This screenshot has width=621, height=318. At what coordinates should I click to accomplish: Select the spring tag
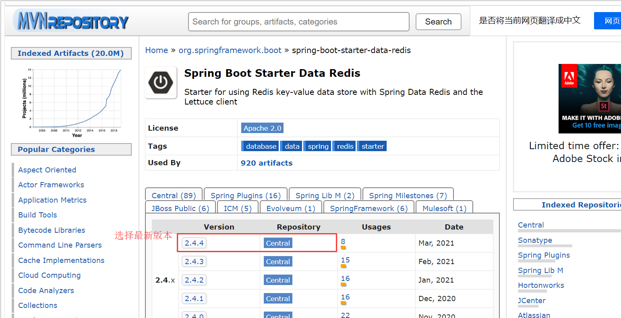pos(317,146)
